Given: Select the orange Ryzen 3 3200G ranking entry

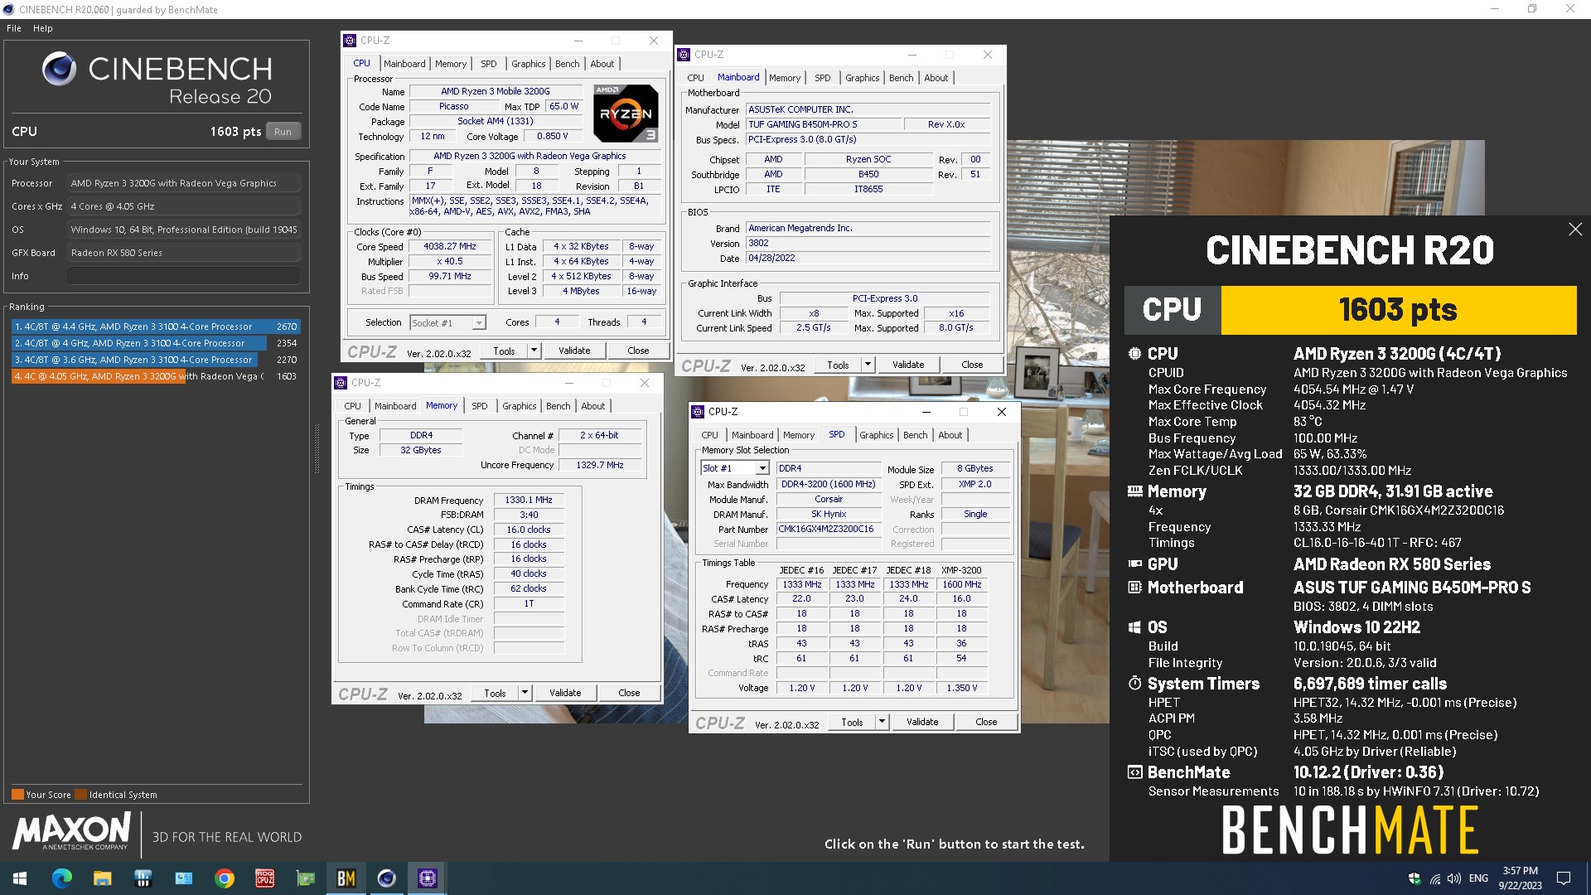Looking at the screenshot, I should pos(155,376).
